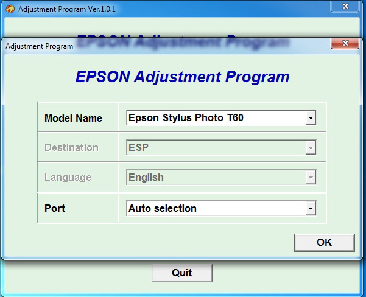Expand the Port dropdown arrow
Screen dimensions: 366x297
click(x=311, y=208)
